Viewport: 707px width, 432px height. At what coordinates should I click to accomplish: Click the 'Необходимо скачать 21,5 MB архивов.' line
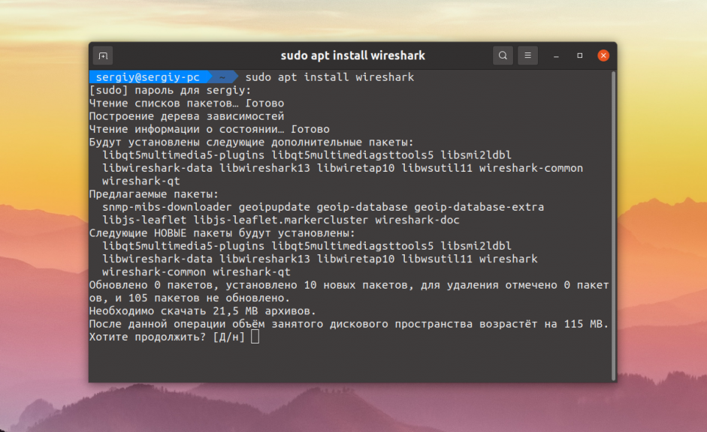pos(202,311)
